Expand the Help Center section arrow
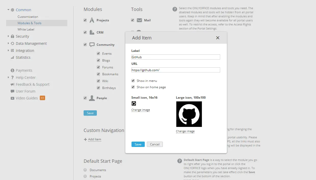 (8, 78)
